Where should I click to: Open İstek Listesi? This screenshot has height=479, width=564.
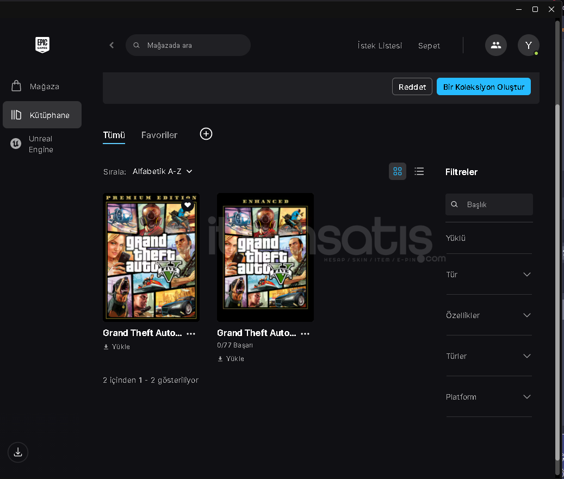(380, 46)
